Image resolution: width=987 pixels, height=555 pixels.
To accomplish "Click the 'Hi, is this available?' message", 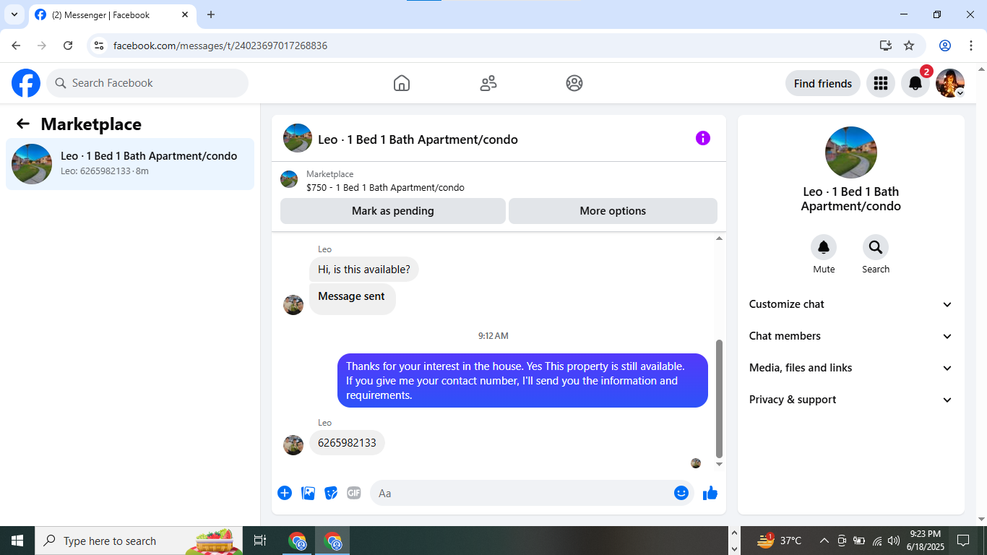I will [x=364, y=270].
